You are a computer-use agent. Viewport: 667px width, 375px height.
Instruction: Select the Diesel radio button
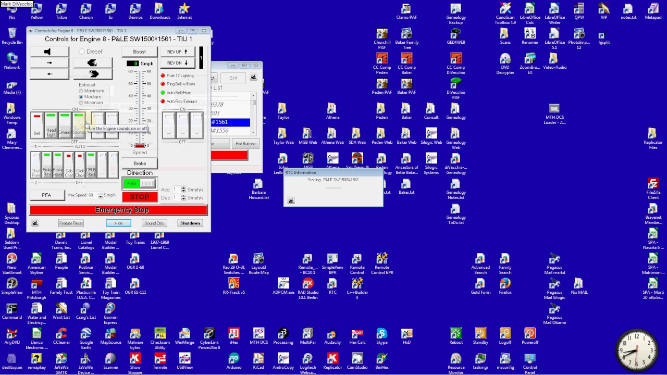(x=90, y=52)
